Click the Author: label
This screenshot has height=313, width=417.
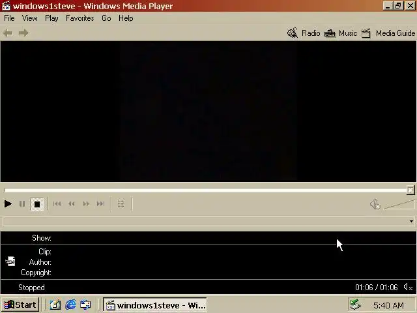(x=40, y=262)
